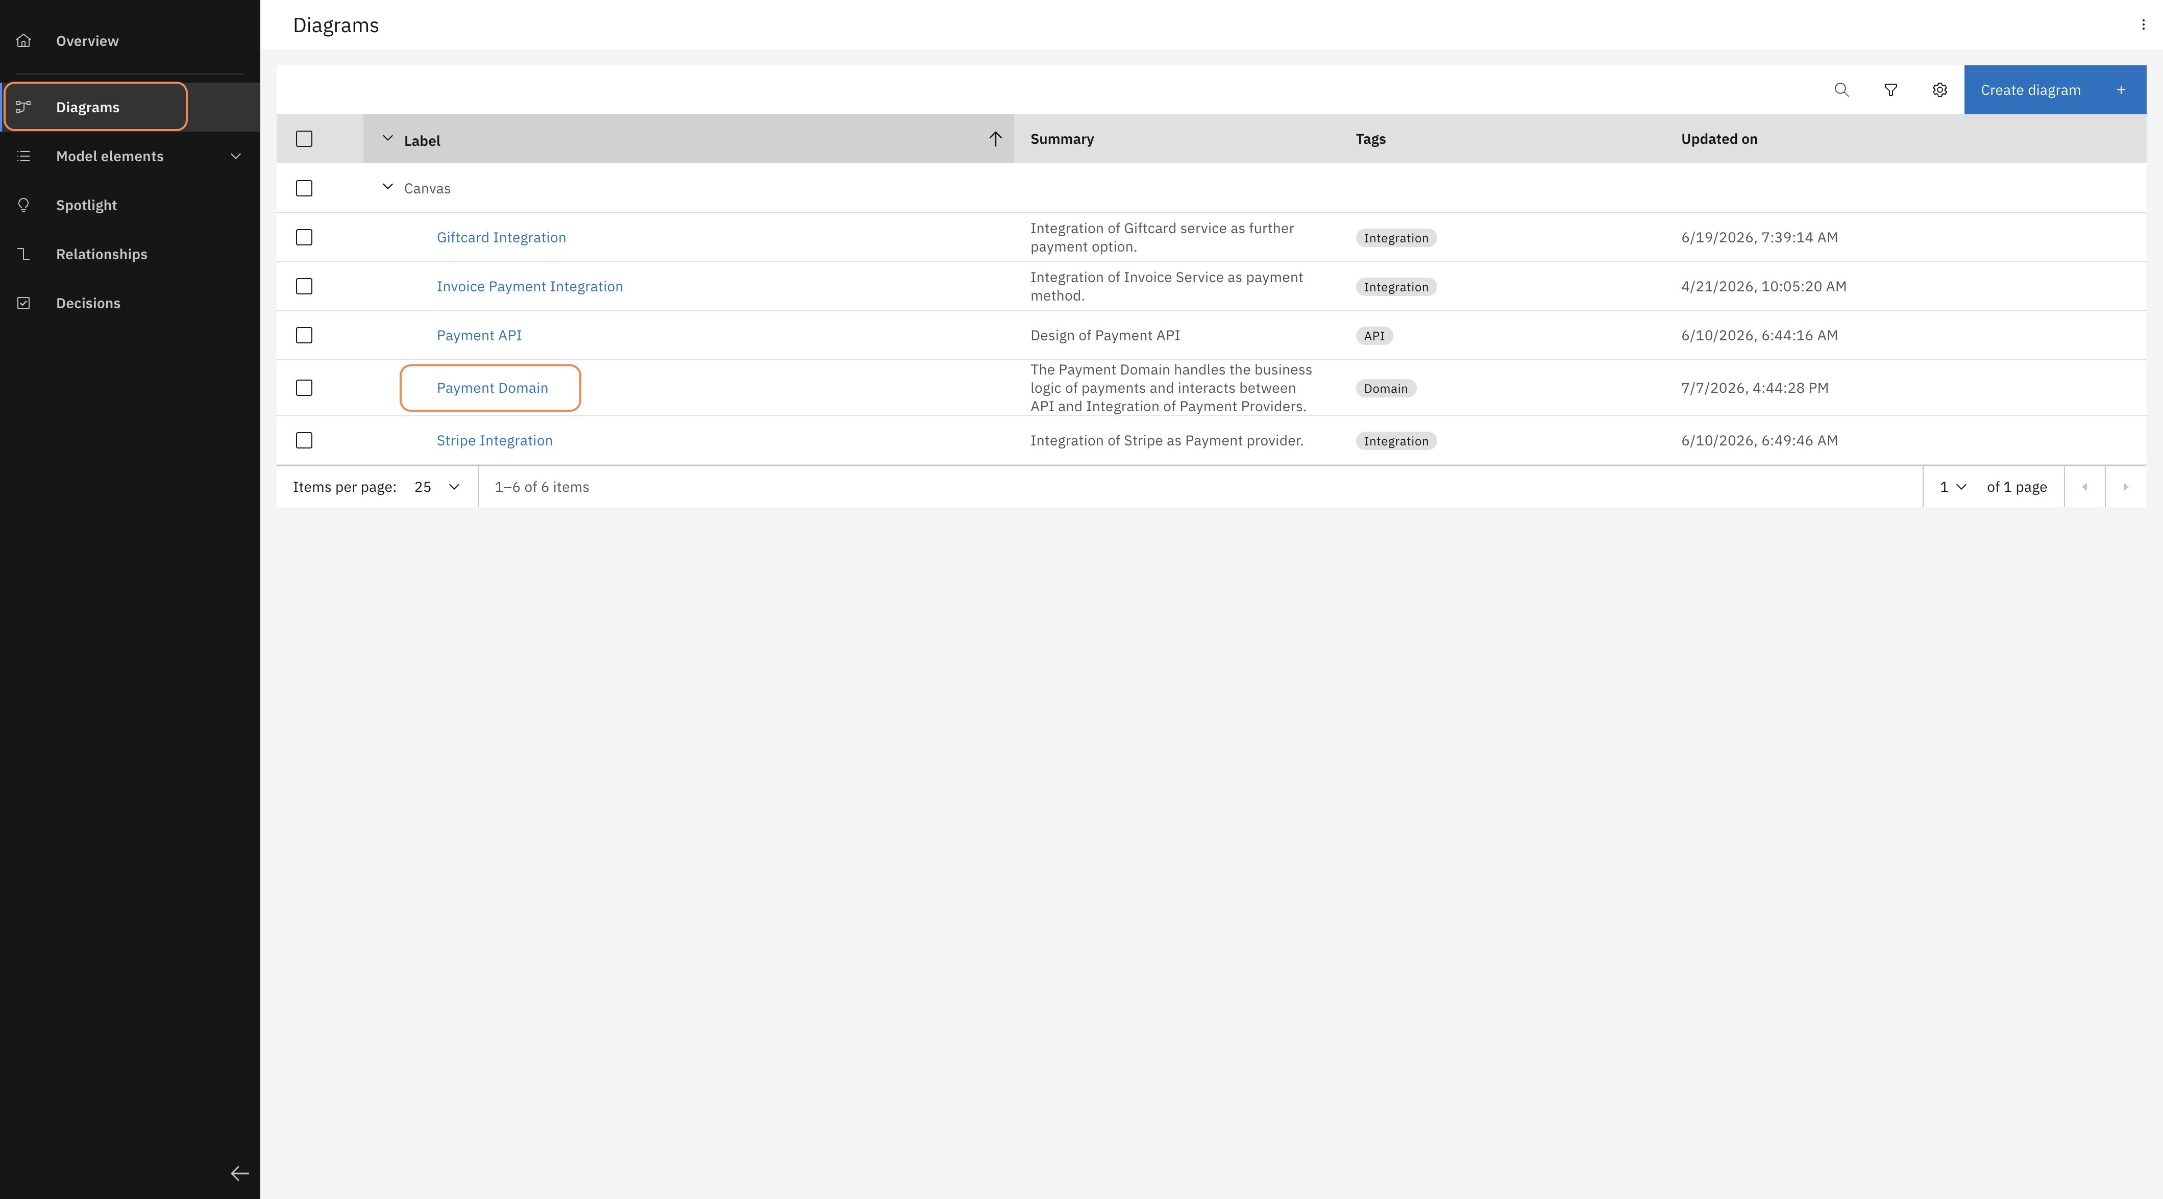Open the vertical overflow menu icon
The width and height of the screenshot is (2163, 1199).
(x=2143, y=25)
